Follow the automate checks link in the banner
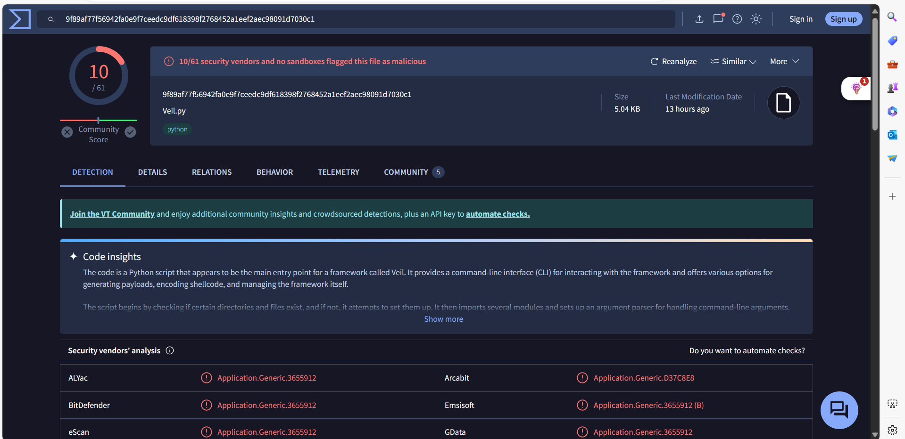This screenshot has width=905, height=439. click(x=498, y=214)
